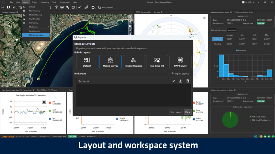
Task: Click the compass icon in status bar
Action: click(x=261, y=137)
